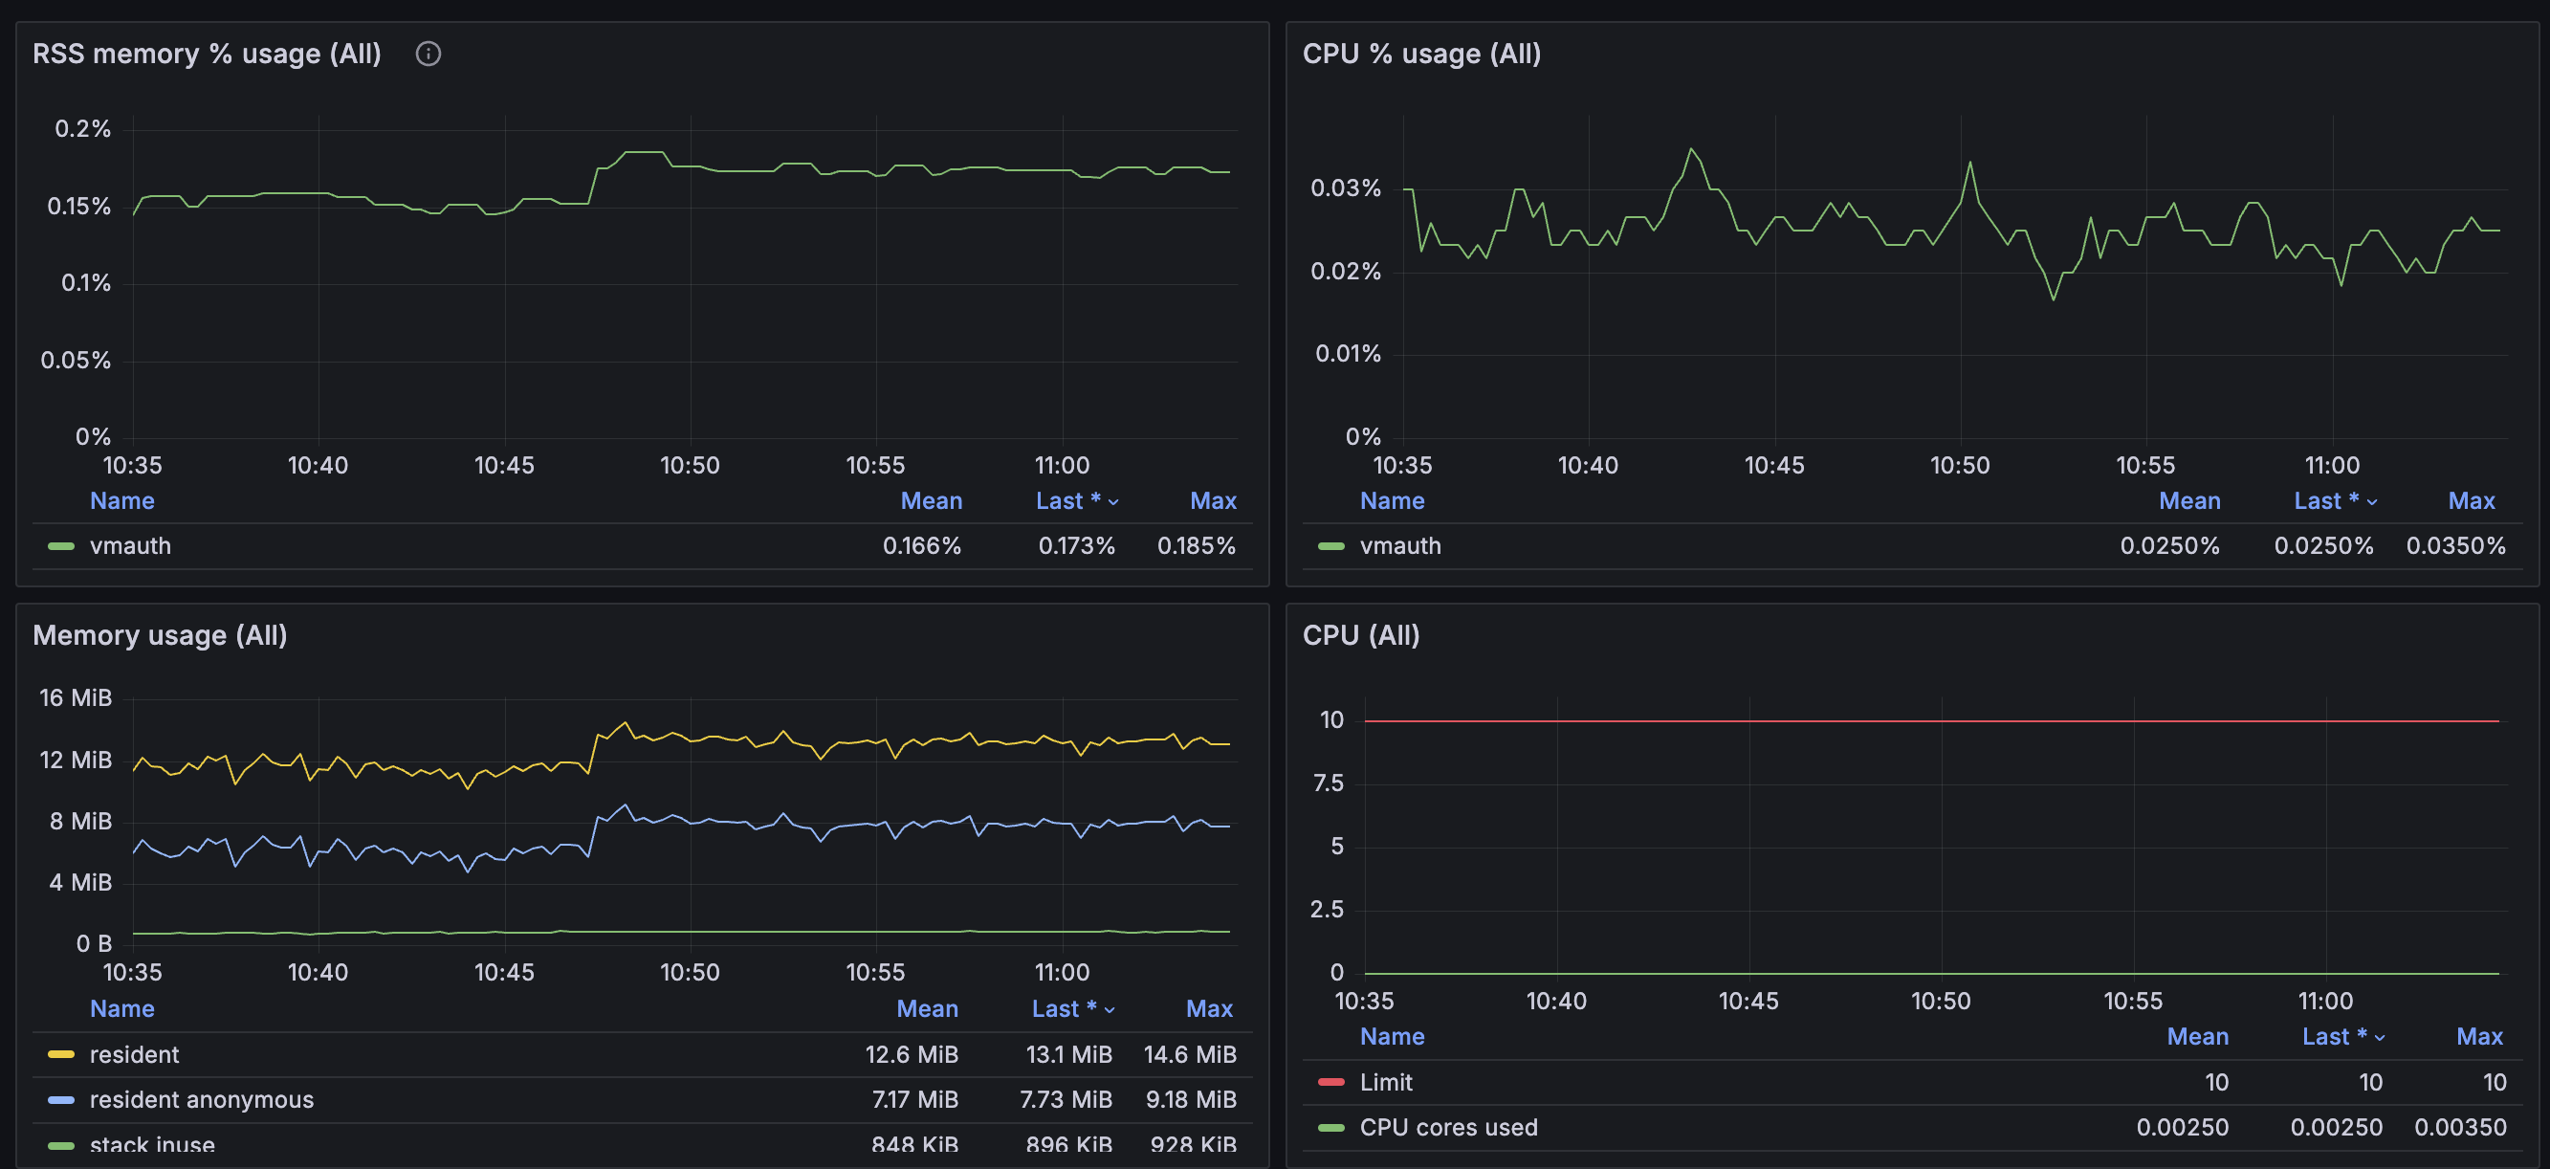The height and width of the screenshot is (1169, 2550).
Task: Open CPU (All) panel title menu
Action: pos(1360,635)
